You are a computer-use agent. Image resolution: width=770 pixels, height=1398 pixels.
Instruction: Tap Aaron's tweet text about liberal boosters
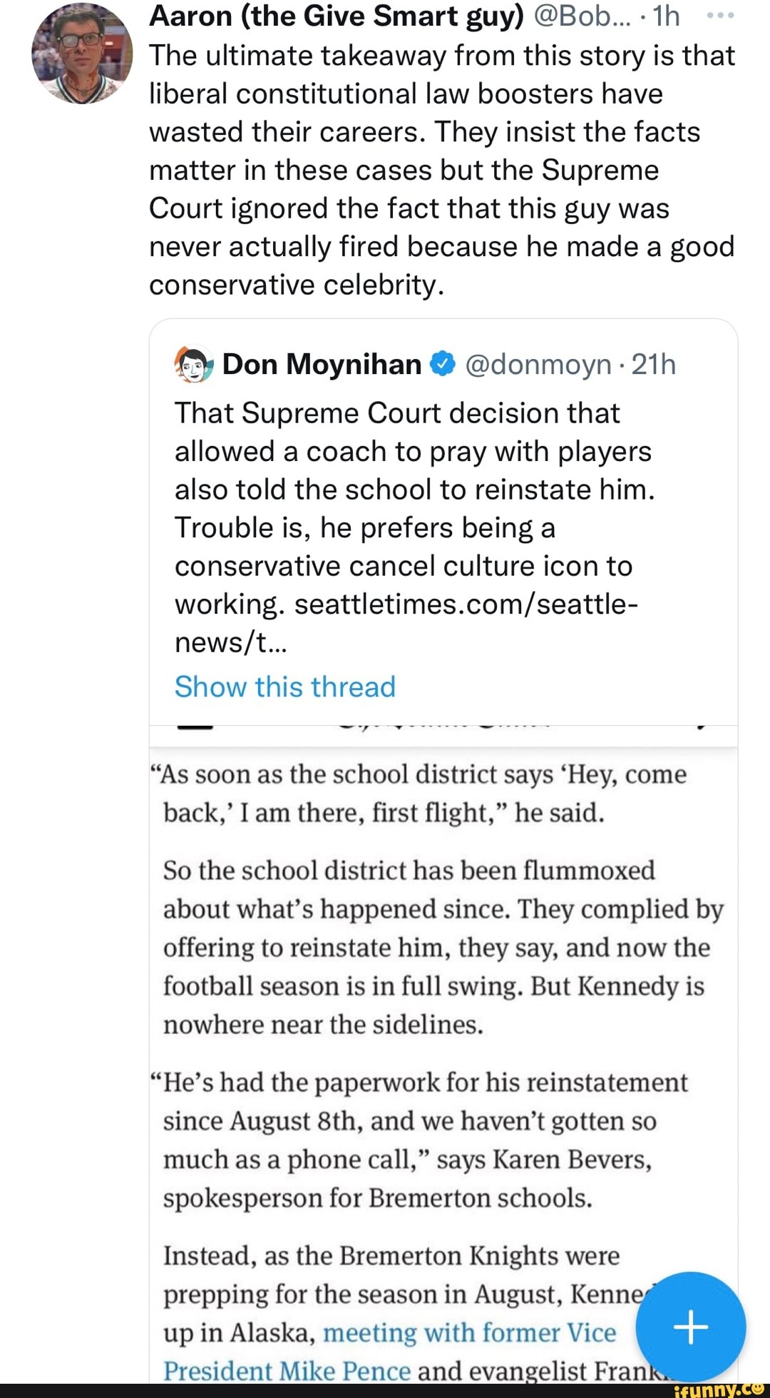[x=441, y=170]
